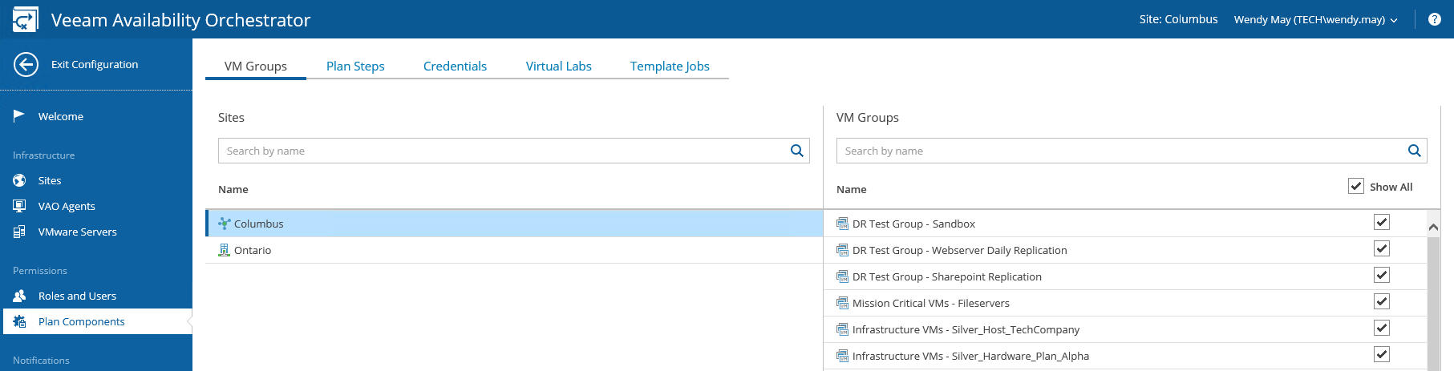Click the VM Groups list scroll up arrow
This screenshot has width=1454, height=371.
tap(1433, 227)
